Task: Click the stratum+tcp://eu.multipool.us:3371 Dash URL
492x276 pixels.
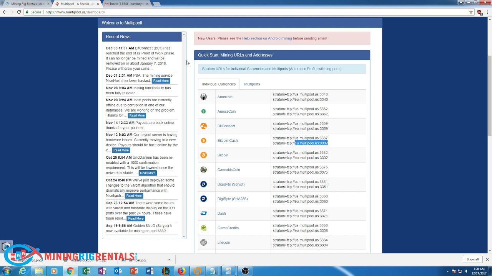Action: [300, 216]
